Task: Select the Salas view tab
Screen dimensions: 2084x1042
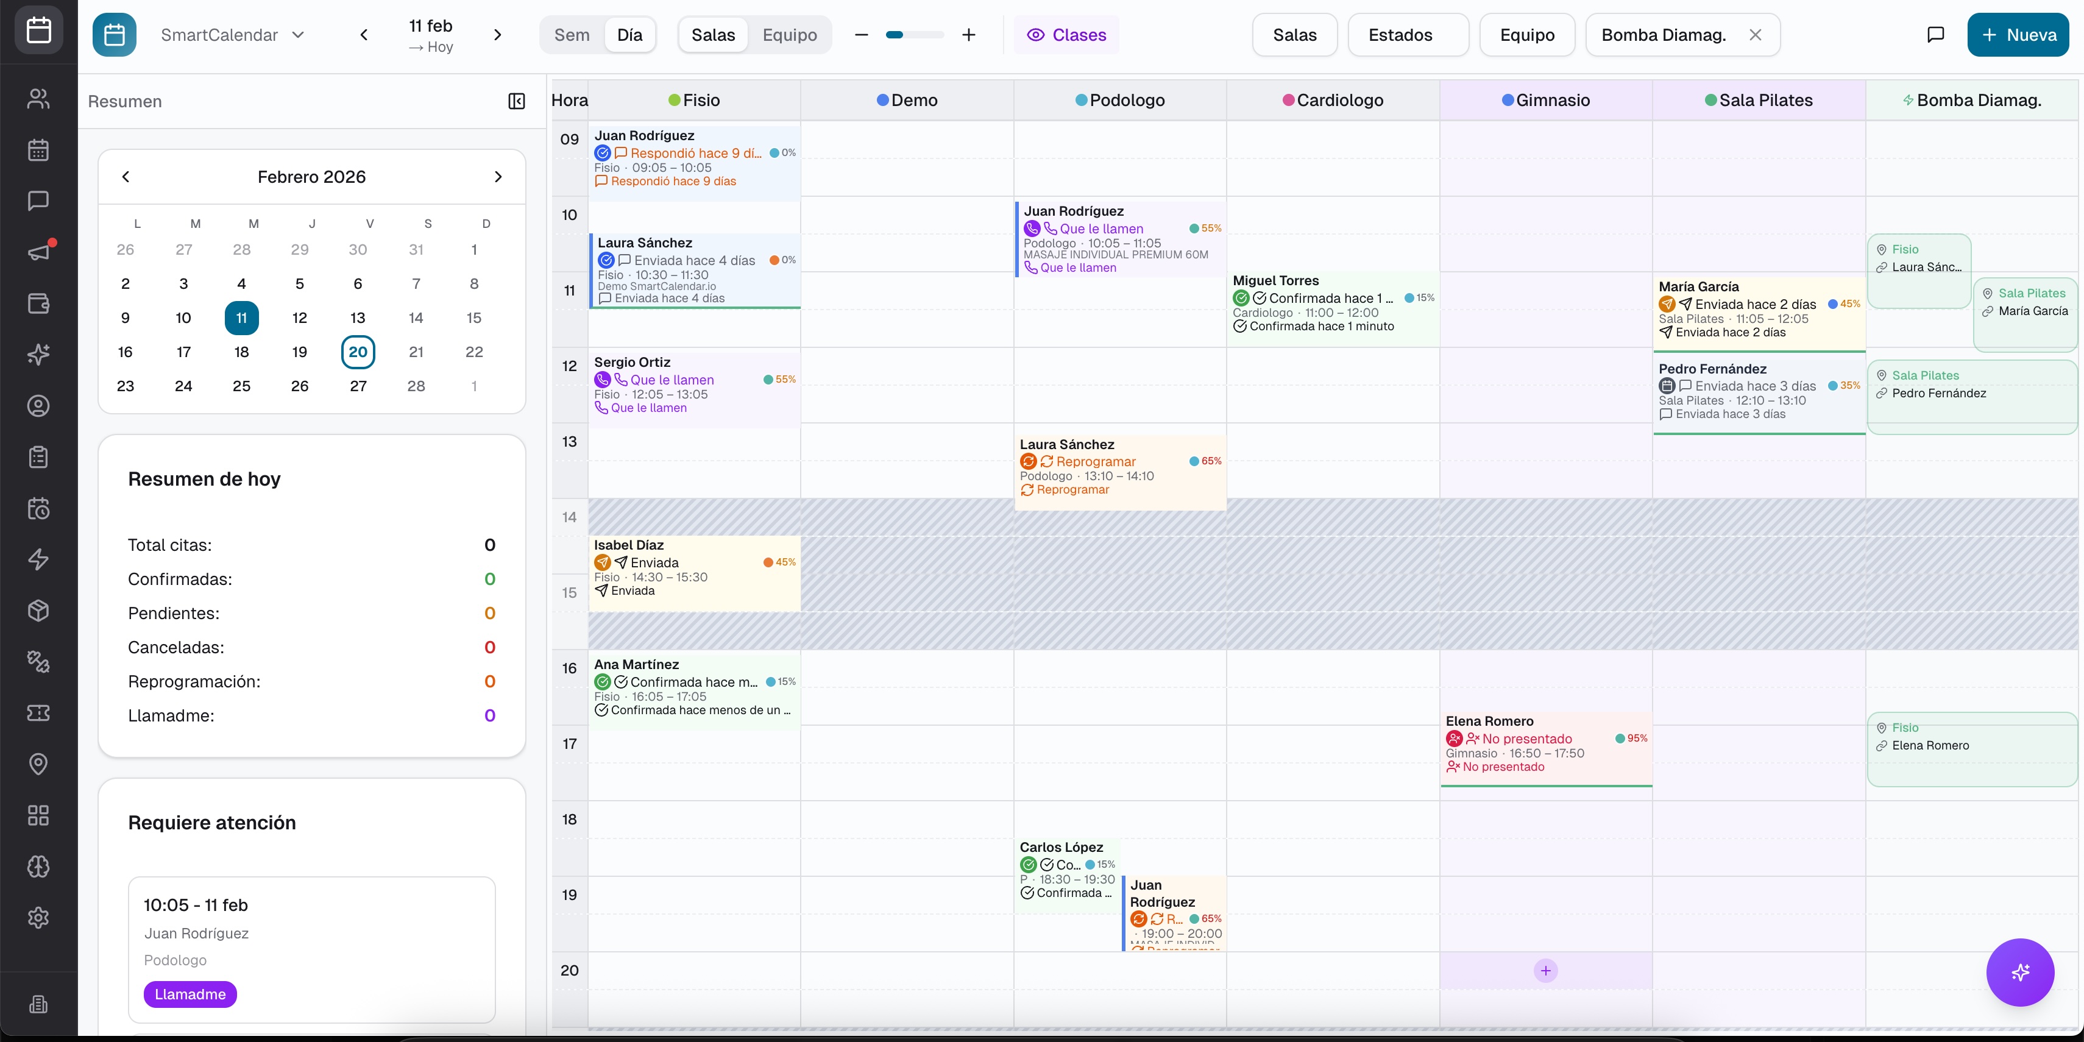Action: point(713,35)
